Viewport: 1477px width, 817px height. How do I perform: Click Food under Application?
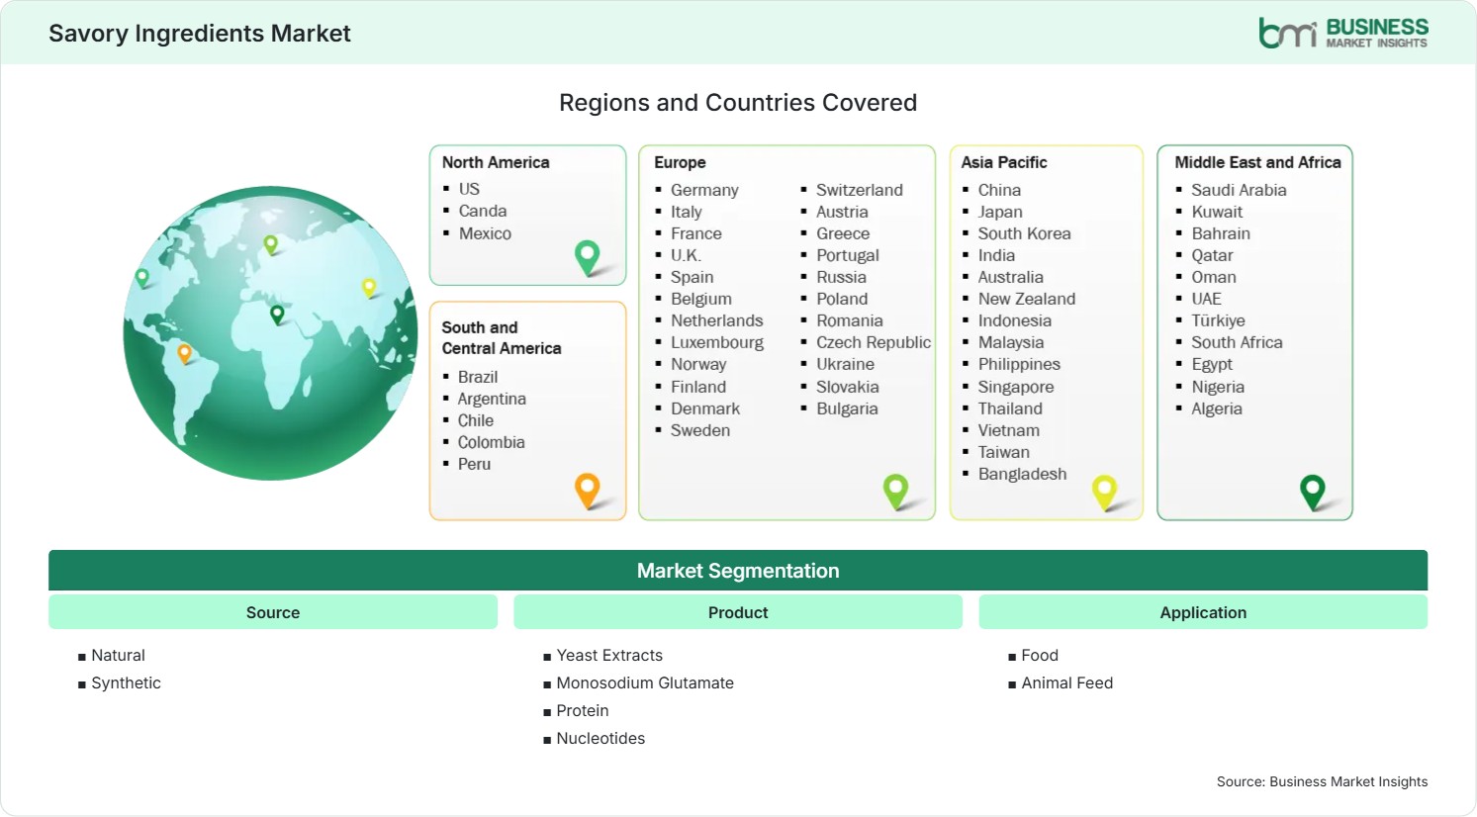(x=1040, y=655)
